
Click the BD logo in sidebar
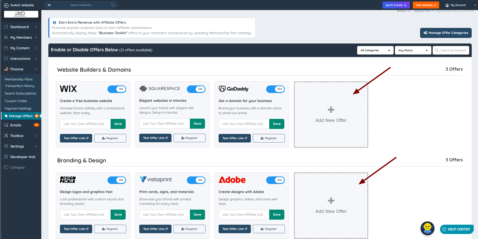point(21,14)
